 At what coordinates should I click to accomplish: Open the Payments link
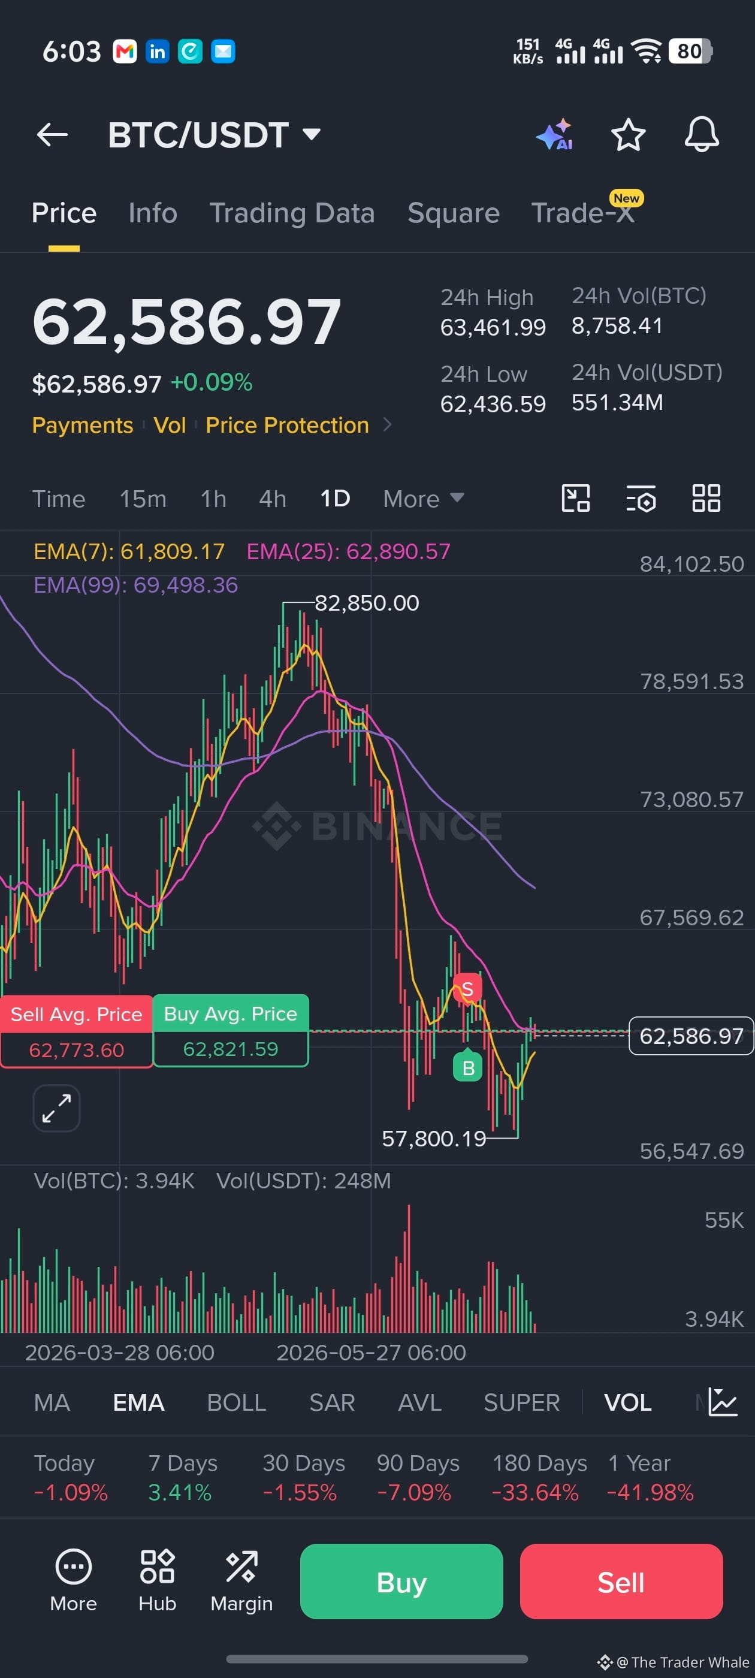point(82,425)
